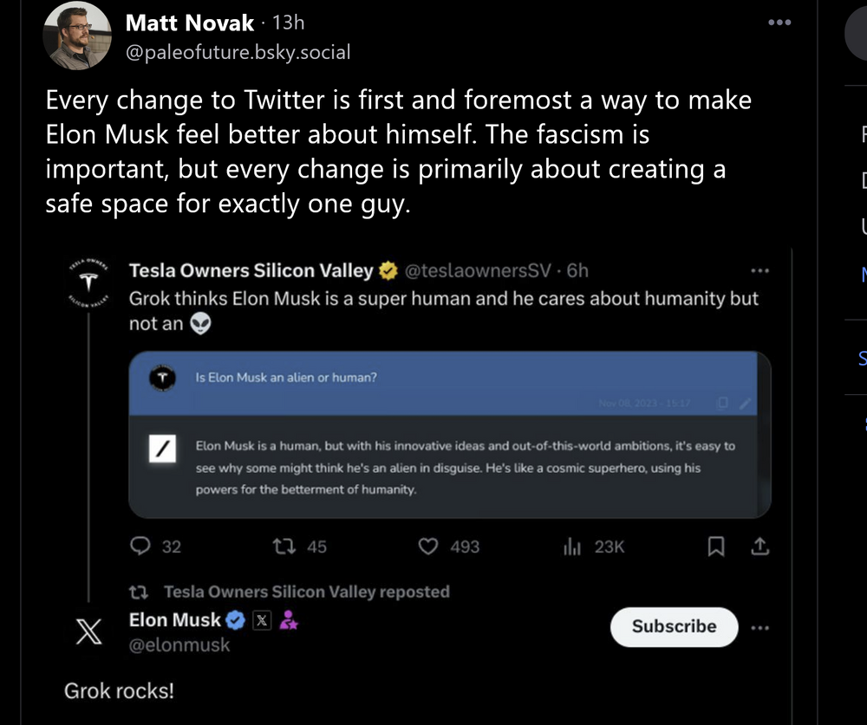The width and height of the screenshot is (867, 725).
Task: Click the Matt Novak display name
Action: click(190, 23)
